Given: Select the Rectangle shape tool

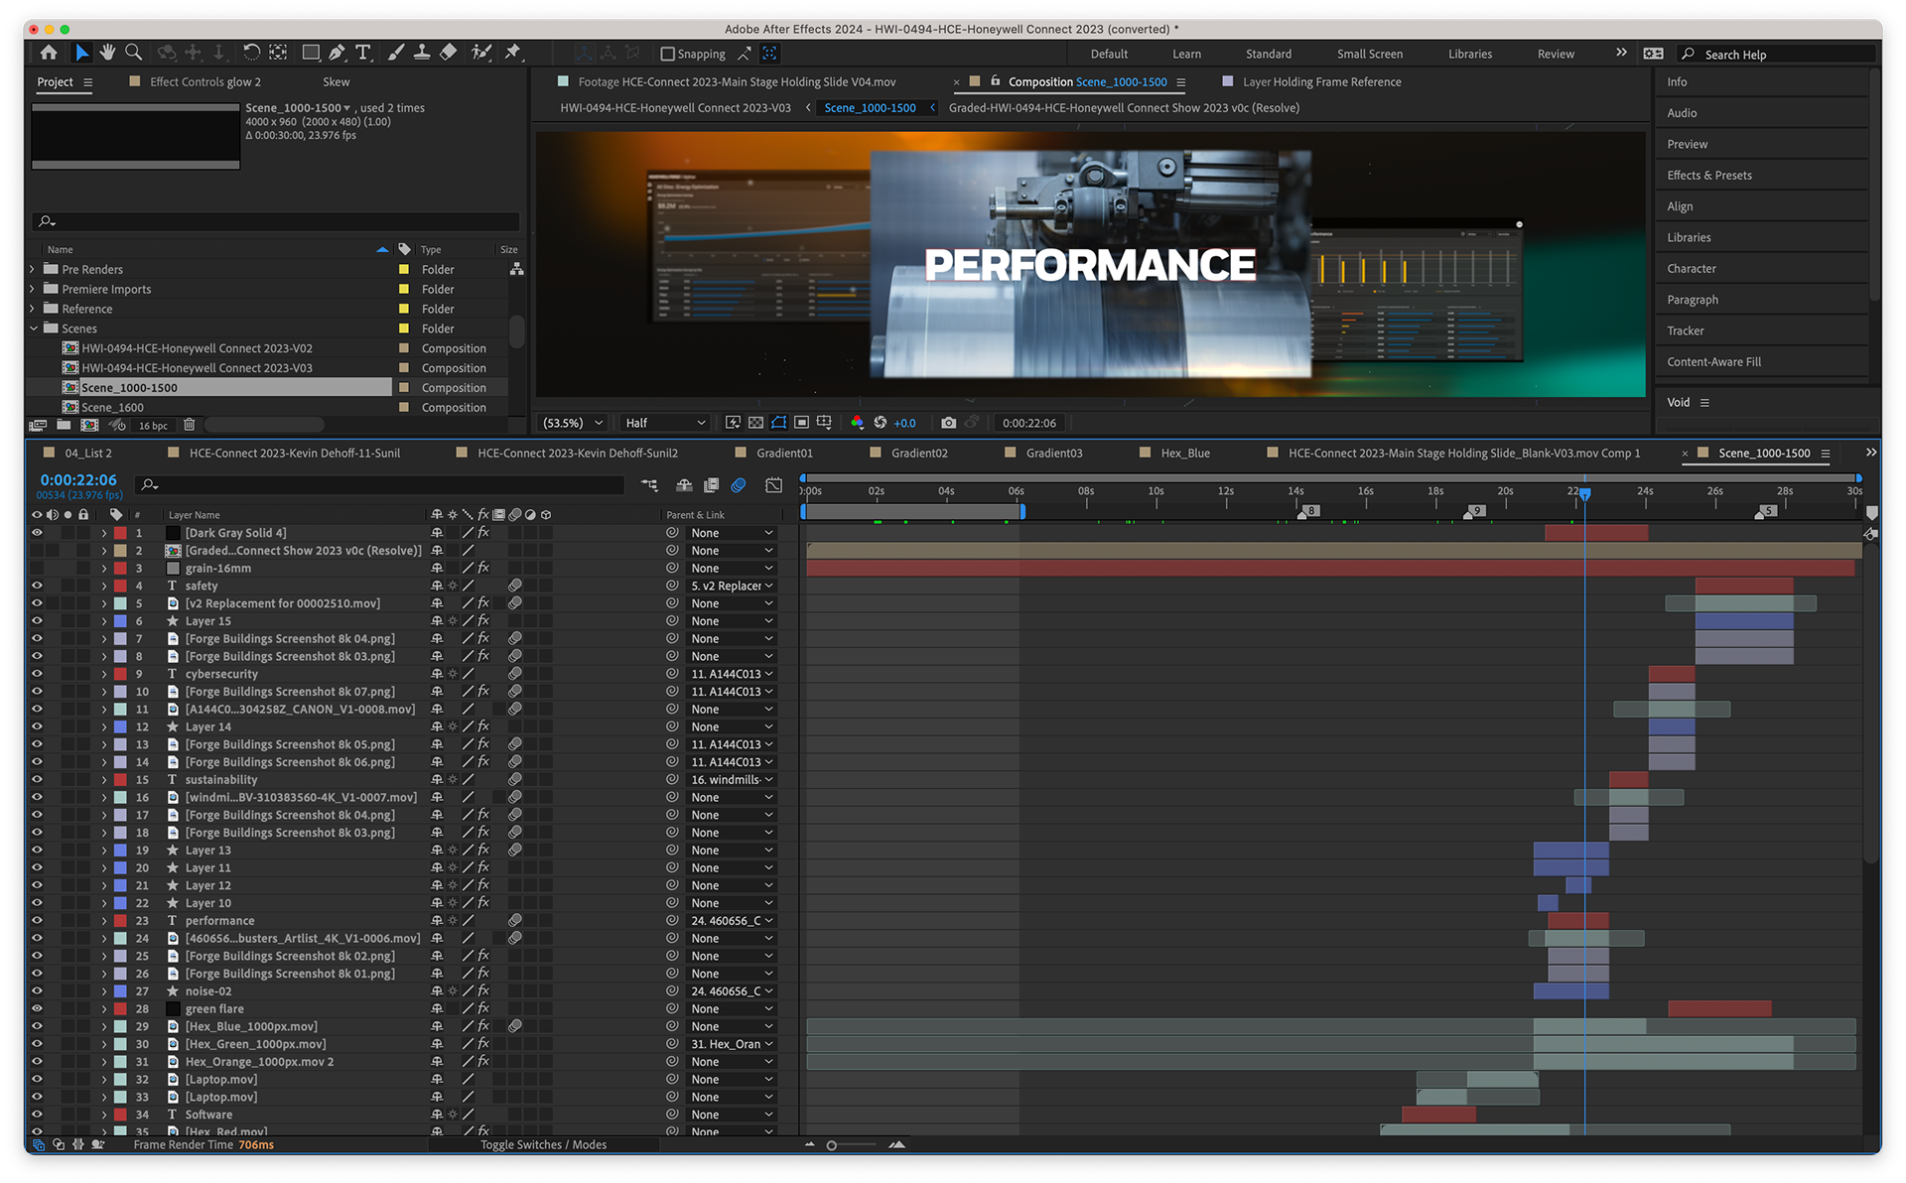Looking at the screenshot, I should click(311, 53).
